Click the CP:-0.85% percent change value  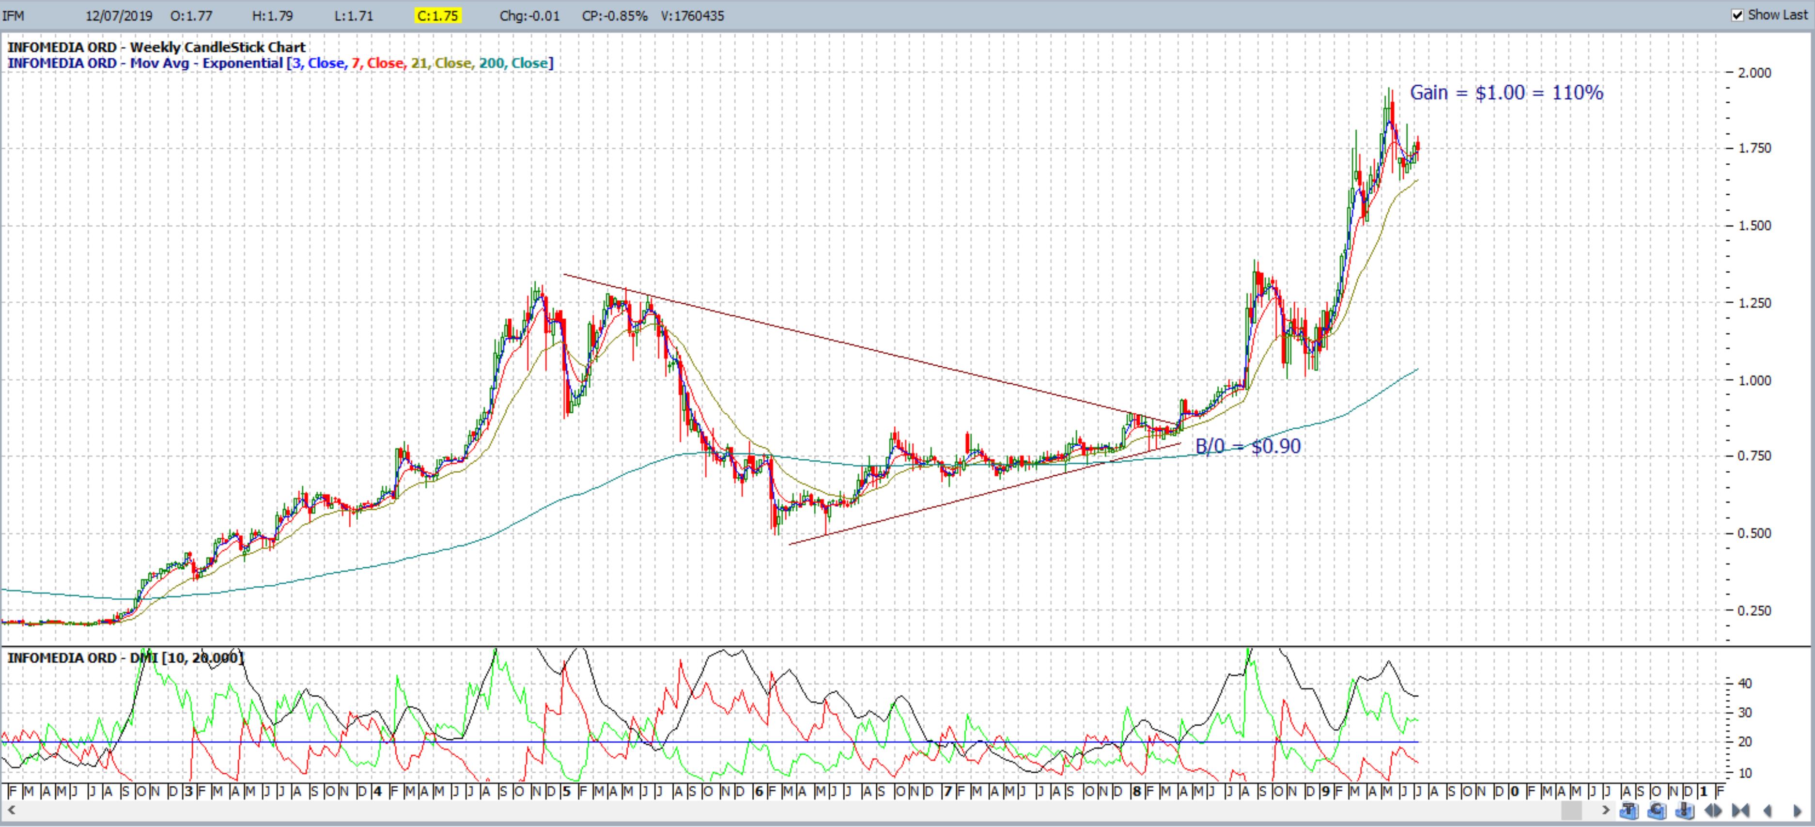614,16
